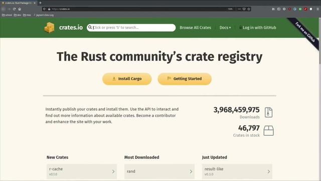Viewport: 321px width, 181px height.
Task: Bookmark this page with the star icon
Action: pyautogui.click(x=249, y=9)
